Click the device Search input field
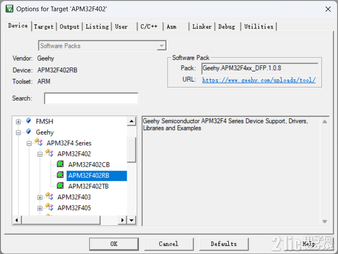Screen dimensions: 338x254 point(91,98)
